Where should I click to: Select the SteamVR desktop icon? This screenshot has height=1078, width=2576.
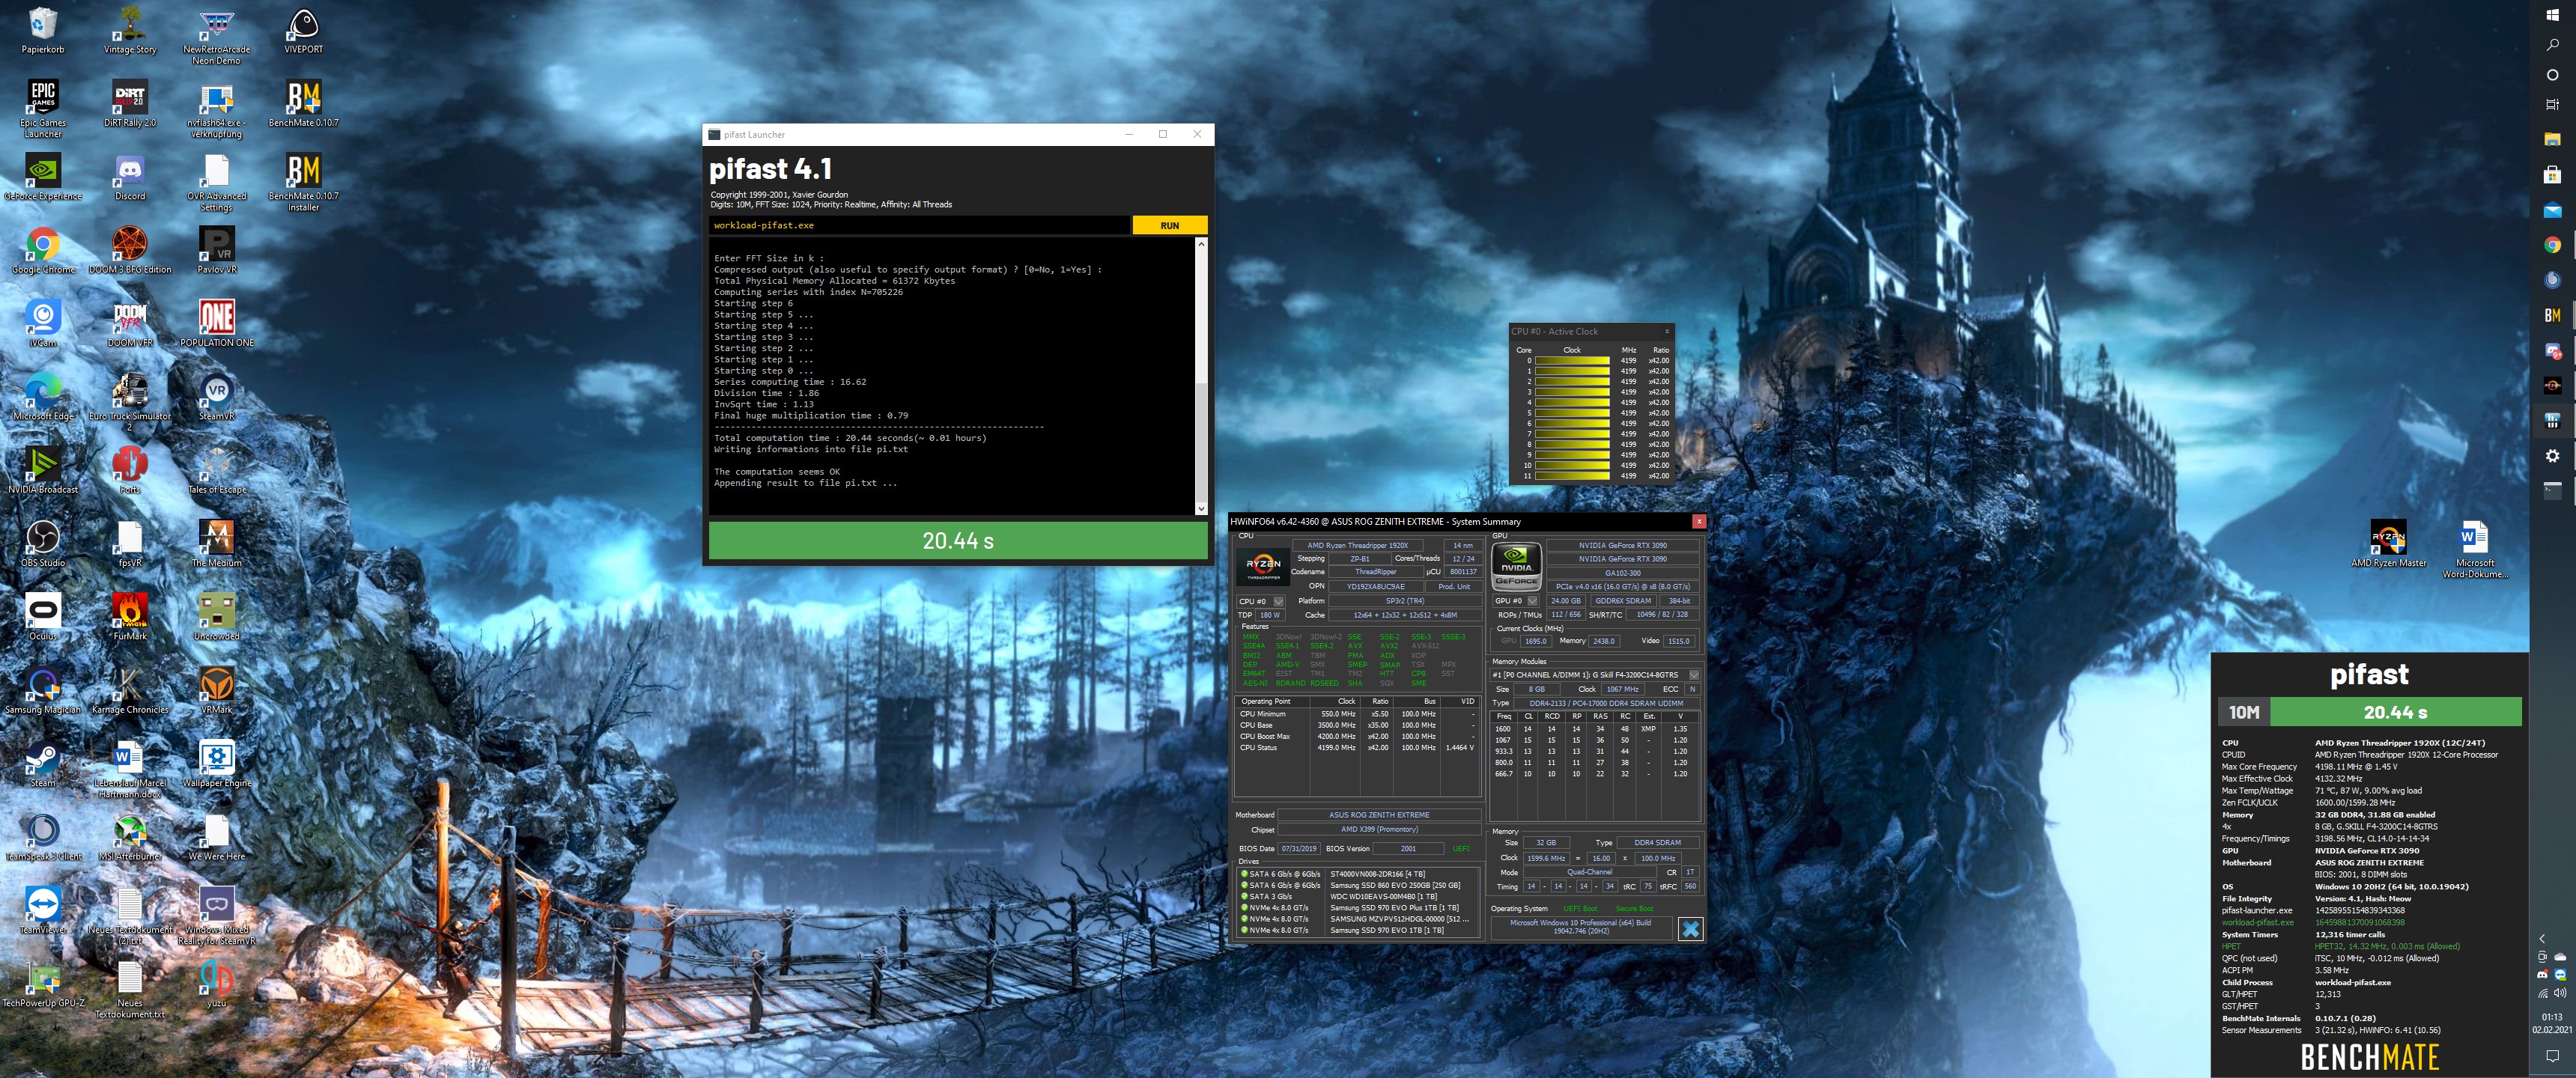point(217,397)
